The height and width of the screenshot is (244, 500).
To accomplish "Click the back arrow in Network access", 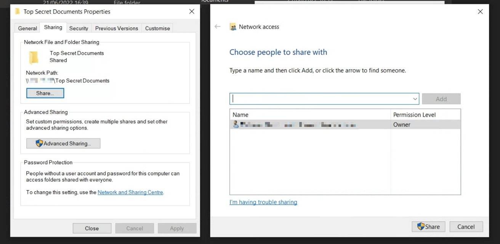I will 218,27.
